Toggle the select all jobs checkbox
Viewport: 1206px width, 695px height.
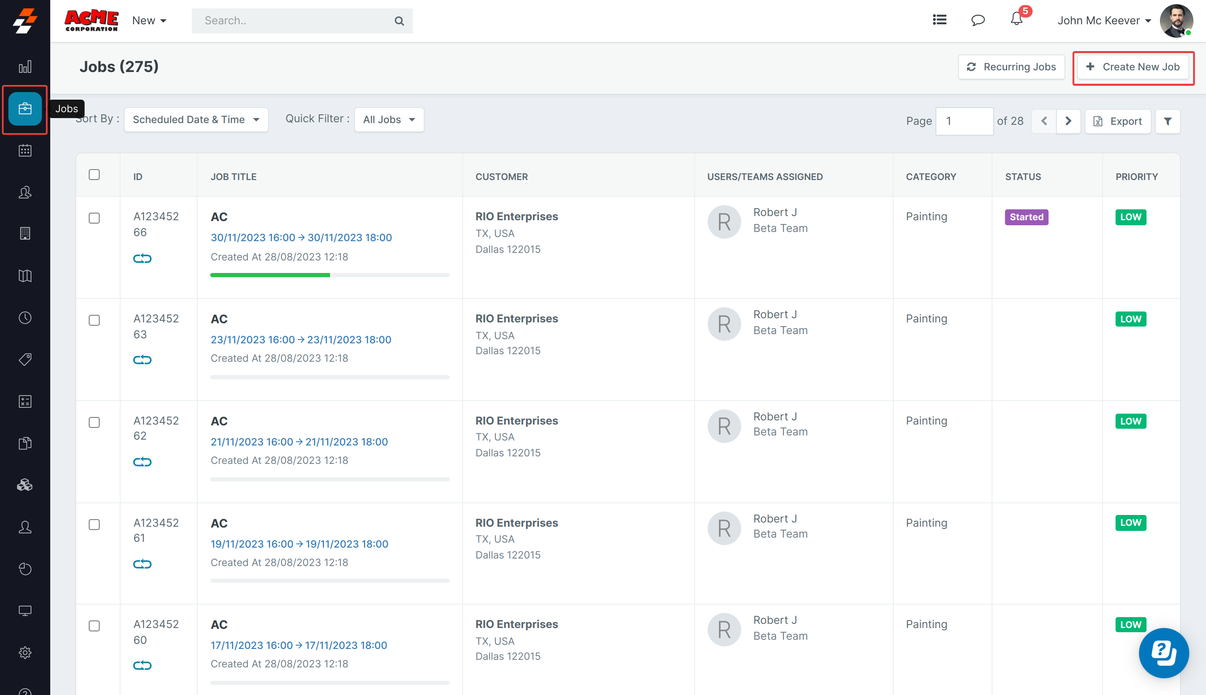coord(94,175)
